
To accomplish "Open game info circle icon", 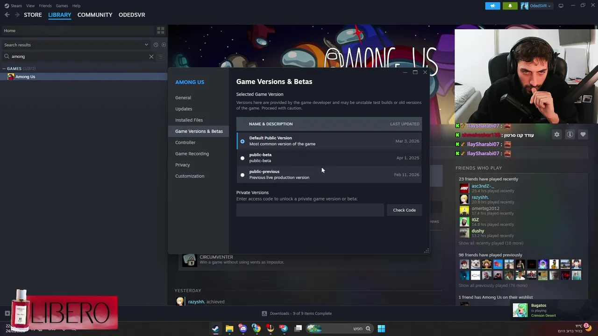I will [570, 134].
